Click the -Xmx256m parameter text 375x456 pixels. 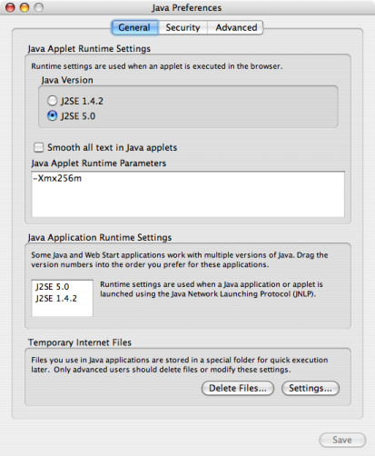[57, 178]
